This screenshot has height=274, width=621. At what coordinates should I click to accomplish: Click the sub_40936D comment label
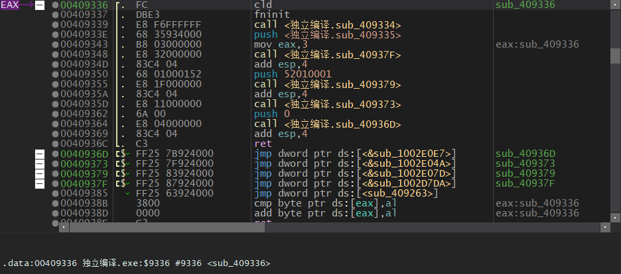[x=525, y=154]
